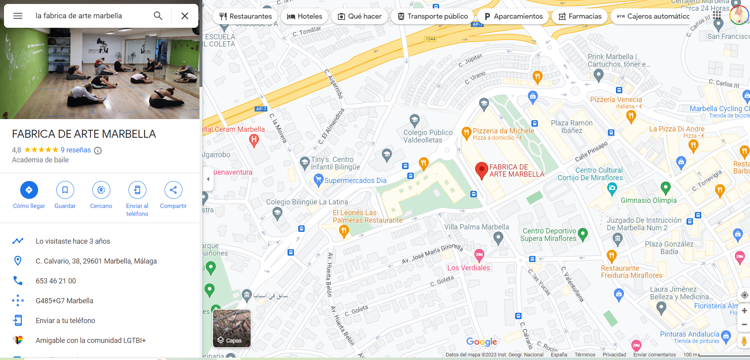This screenshot has width=750, height=360.
Task: Save place with Guardar icon
Action: tap(65, 190)
